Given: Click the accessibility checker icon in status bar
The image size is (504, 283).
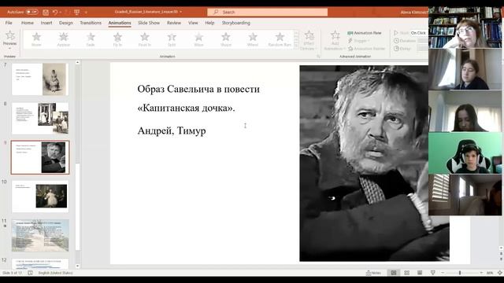Looking at the screenshot, I should coord(30,273).
